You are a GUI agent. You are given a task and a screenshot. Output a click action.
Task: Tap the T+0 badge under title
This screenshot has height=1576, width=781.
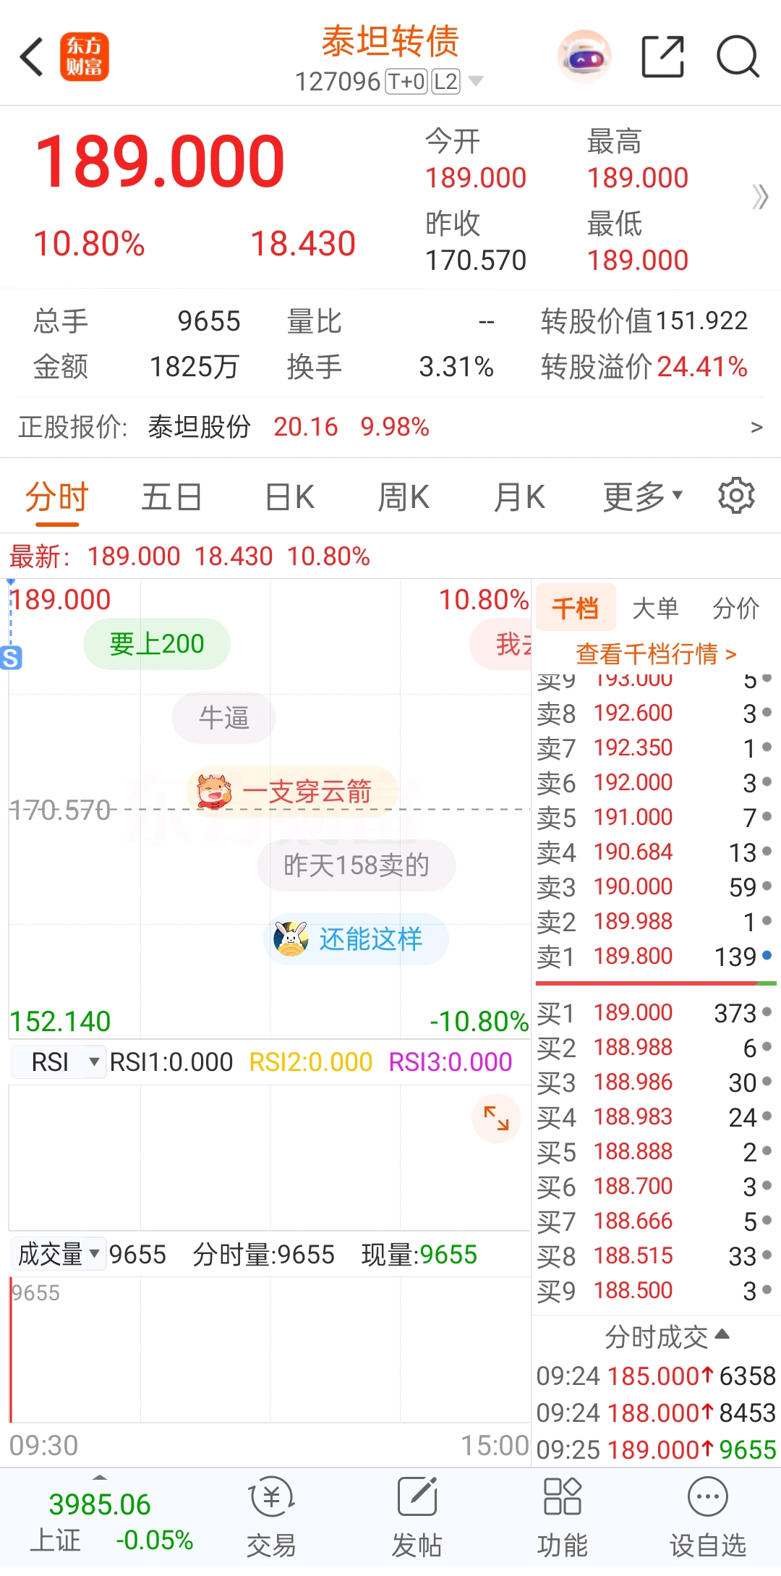[x=406, y=82]
